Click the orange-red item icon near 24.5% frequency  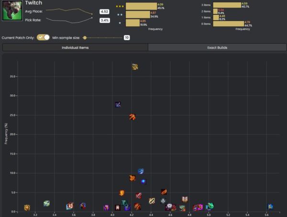point(132,117)
